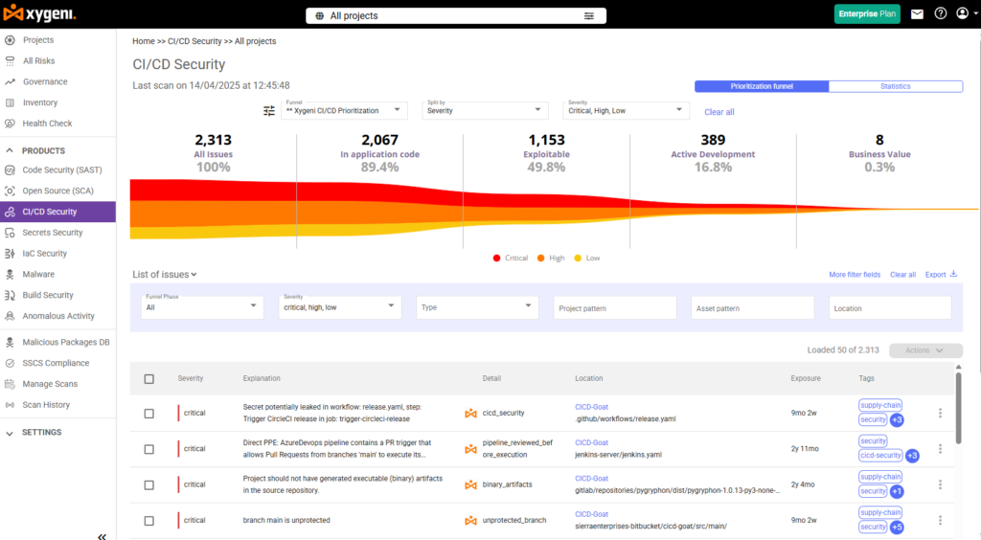981x540 pixels.
Task: Click the Export download icon
Action: coord(953,274)
